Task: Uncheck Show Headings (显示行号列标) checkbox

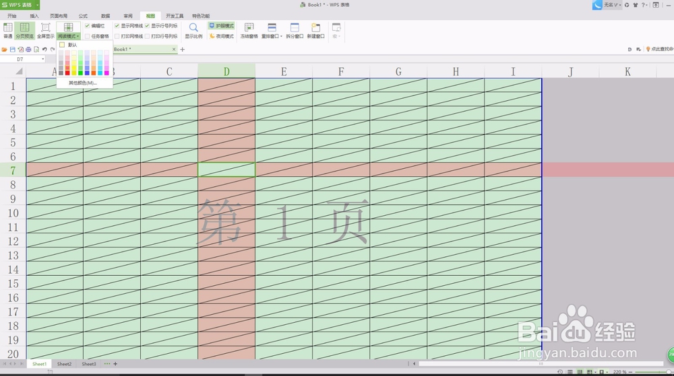Action: [x=147, y=26]
